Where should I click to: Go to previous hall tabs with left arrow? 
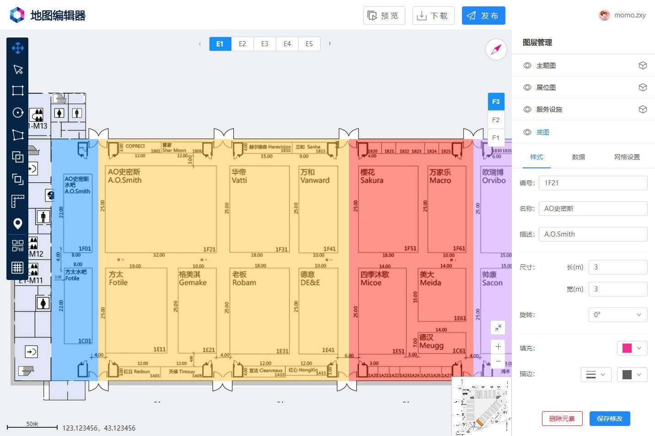pos(200,44)
